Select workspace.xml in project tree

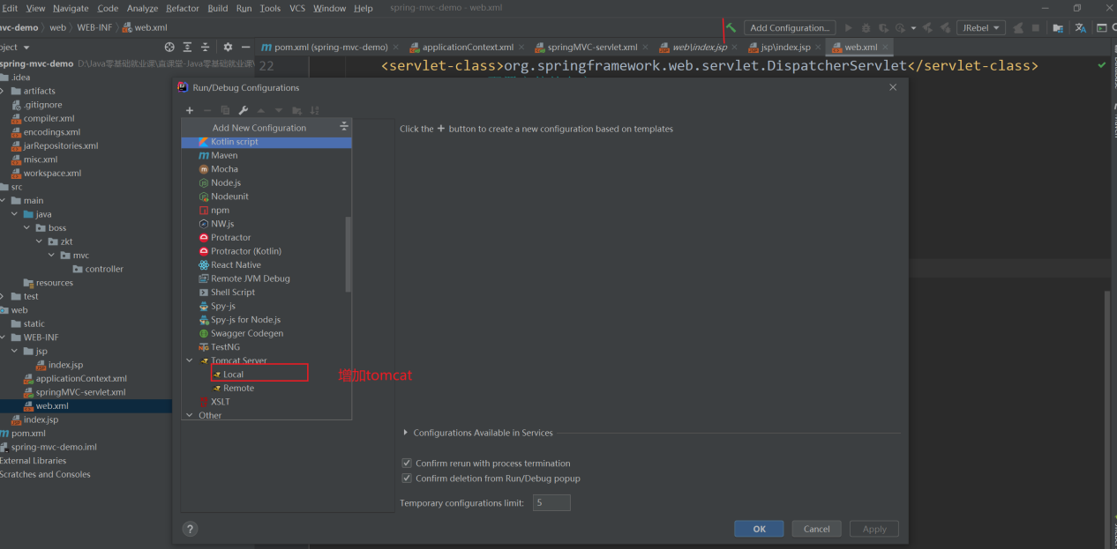pos(52,173)
